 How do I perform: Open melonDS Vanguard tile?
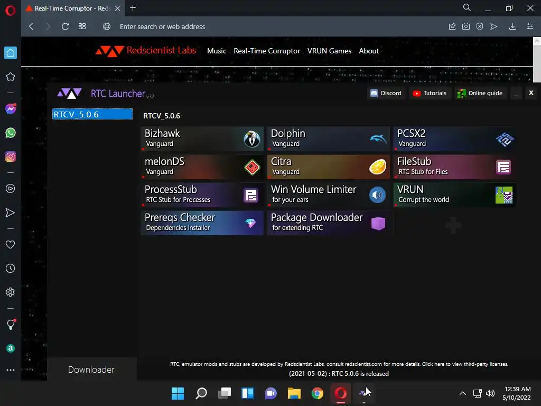(202, 167)
